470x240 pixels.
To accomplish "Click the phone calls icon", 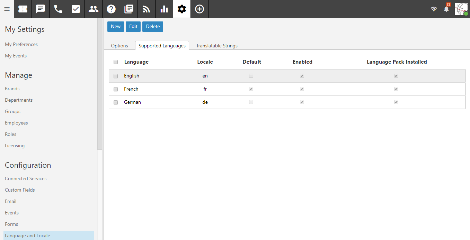I will pyautogui.click(x=58, y=9).
